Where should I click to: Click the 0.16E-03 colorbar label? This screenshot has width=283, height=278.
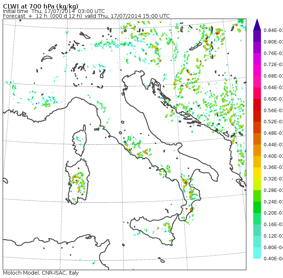(273, 225)
